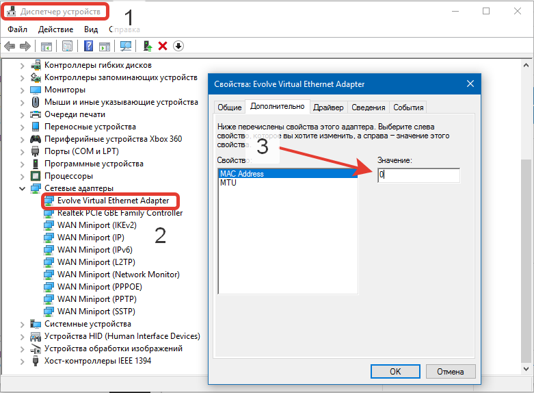Click the blue Help question mark toolbar icon
The height and width of the screenshot is (393, 534).
tap(88, 46)
